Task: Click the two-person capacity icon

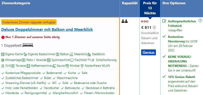Action: [x=125, y=21]
